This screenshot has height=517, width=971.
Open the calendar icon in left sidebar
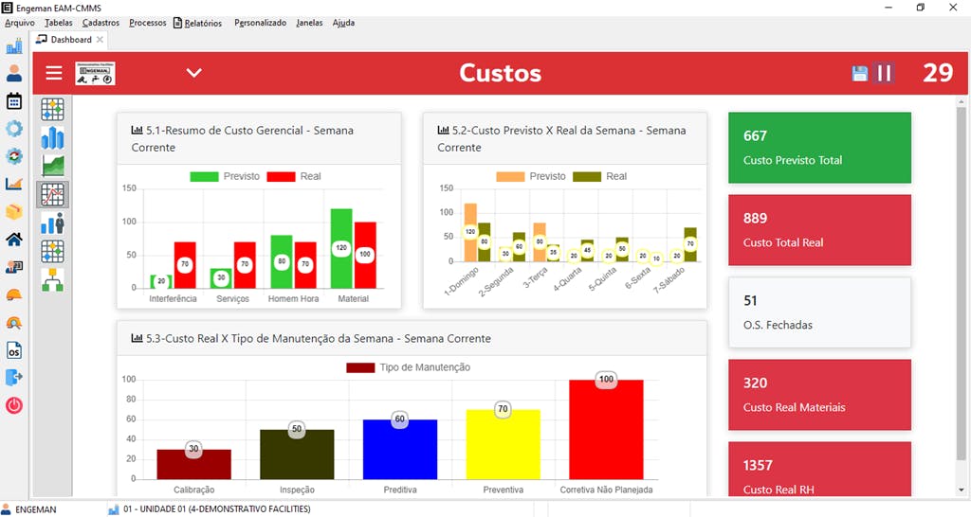tap(13, 100)
